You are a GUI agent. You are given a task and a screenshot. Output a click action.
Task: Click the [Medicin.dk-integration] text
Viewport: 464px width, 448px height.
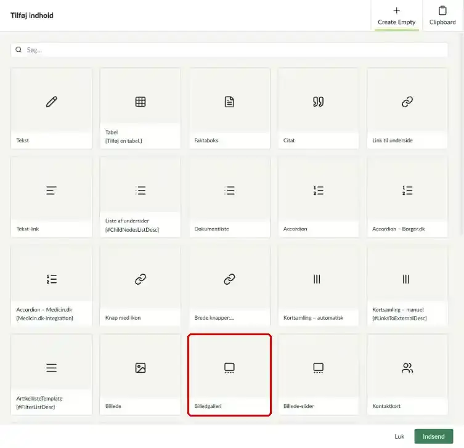click(x=45, y=318)
